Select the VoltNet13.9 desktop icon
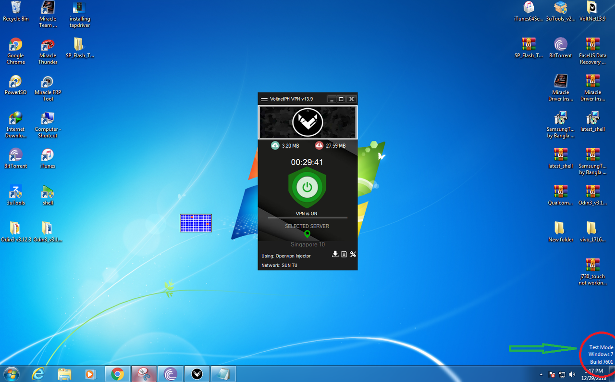The height and width of the screenshot is (382, 615). (x=592, y=12)
